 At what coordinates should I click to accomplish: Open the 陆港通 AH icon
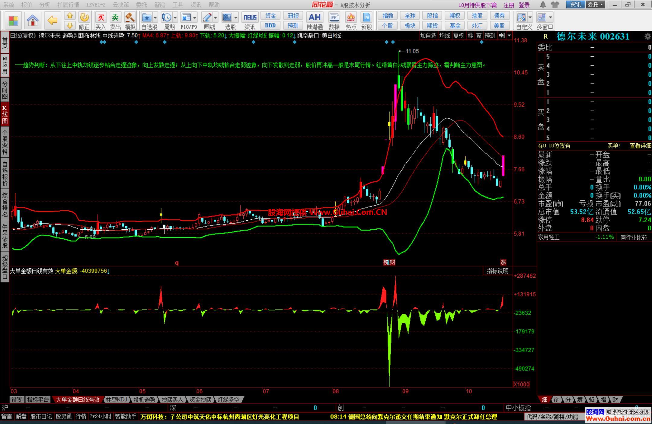pyautogui.click(x=315, y=18)
